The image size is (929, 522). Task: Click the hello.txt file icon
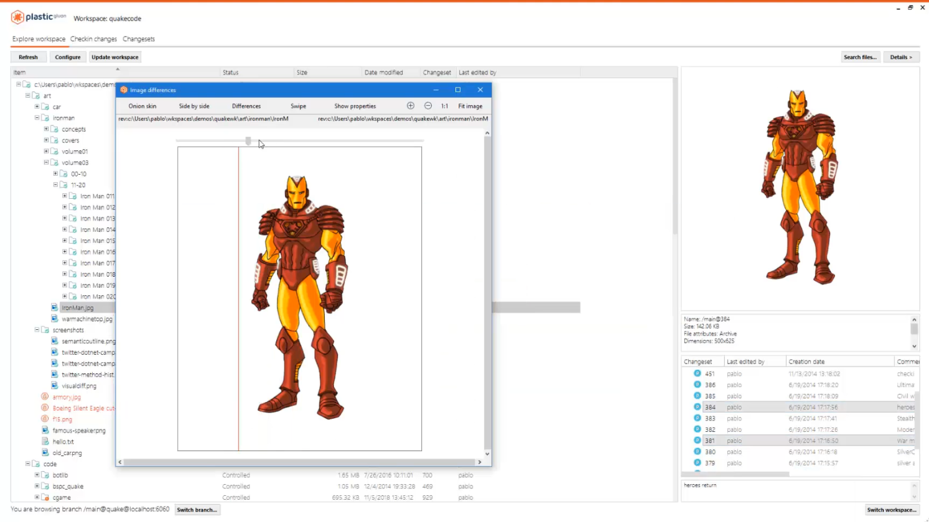[x=45, y=441]
